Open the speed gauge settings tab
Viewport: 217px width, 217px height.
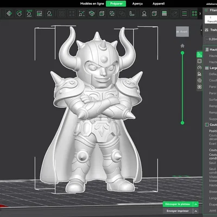click(x=200, y=68)
